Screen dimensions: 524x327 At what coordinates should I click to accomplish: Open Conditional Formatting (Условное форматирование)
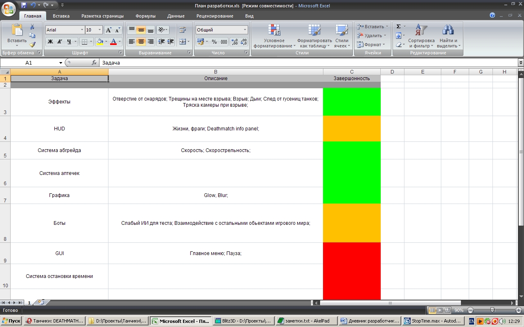(x=274, y=36)
